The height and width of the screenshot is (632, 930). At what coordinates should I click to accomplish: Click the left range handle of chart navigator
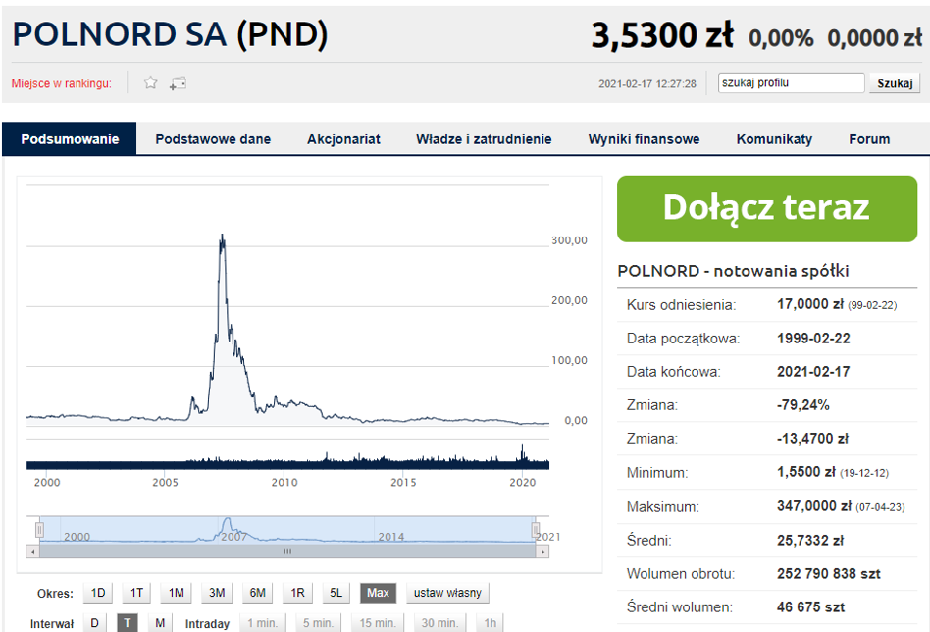coord(40,529)
